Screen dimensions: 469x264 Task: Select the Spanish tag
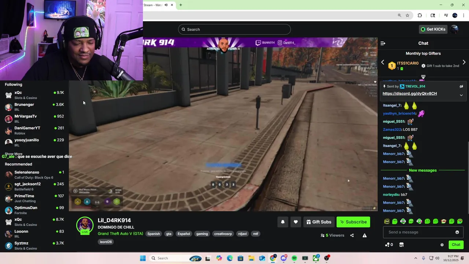[x=154, y=234]
